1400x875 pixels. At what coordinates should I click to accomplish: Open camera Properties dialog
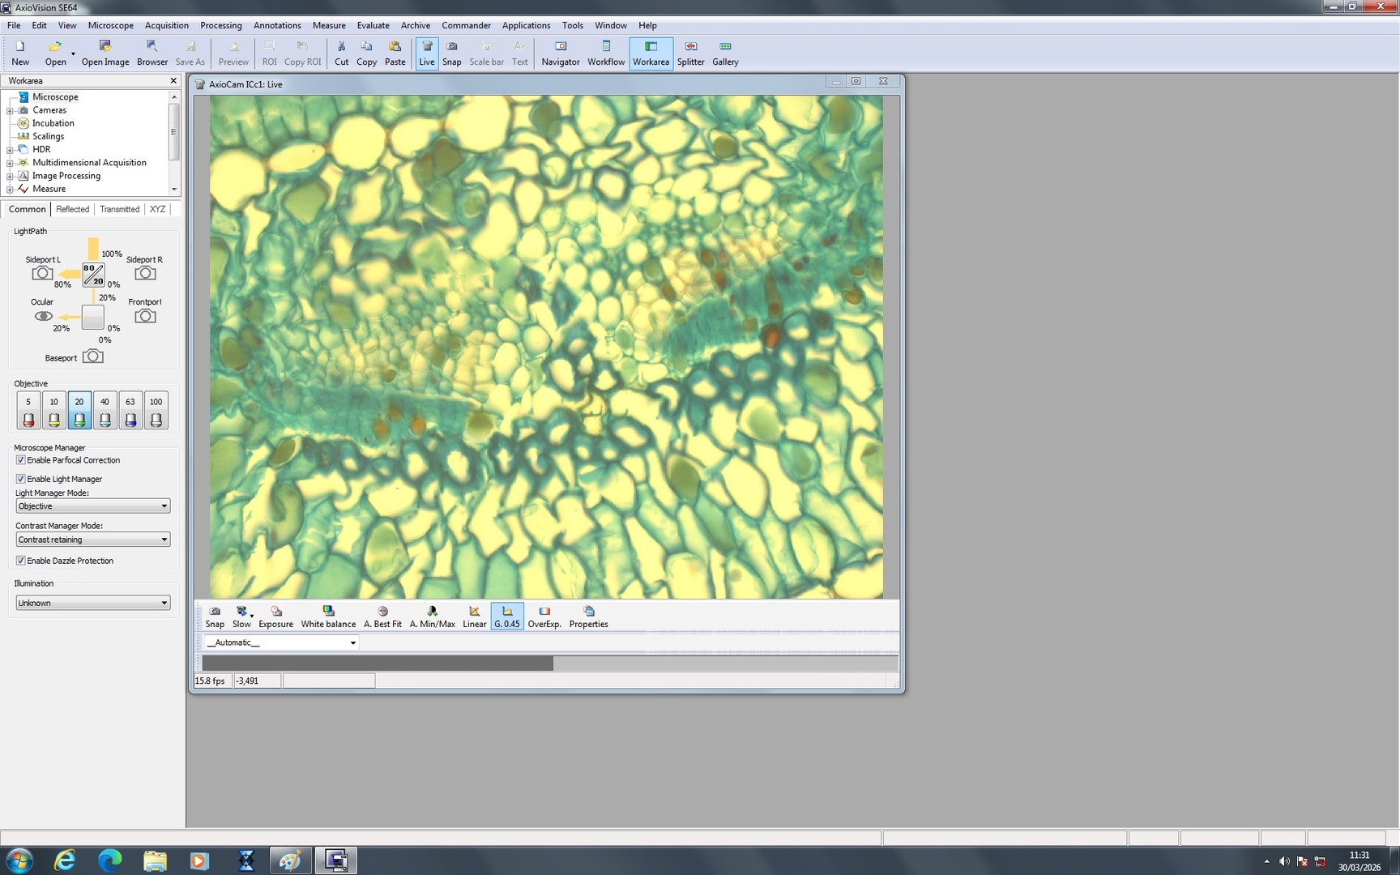coord(588,616)
